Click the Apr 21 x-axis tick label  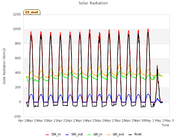[x=53, y=120]
